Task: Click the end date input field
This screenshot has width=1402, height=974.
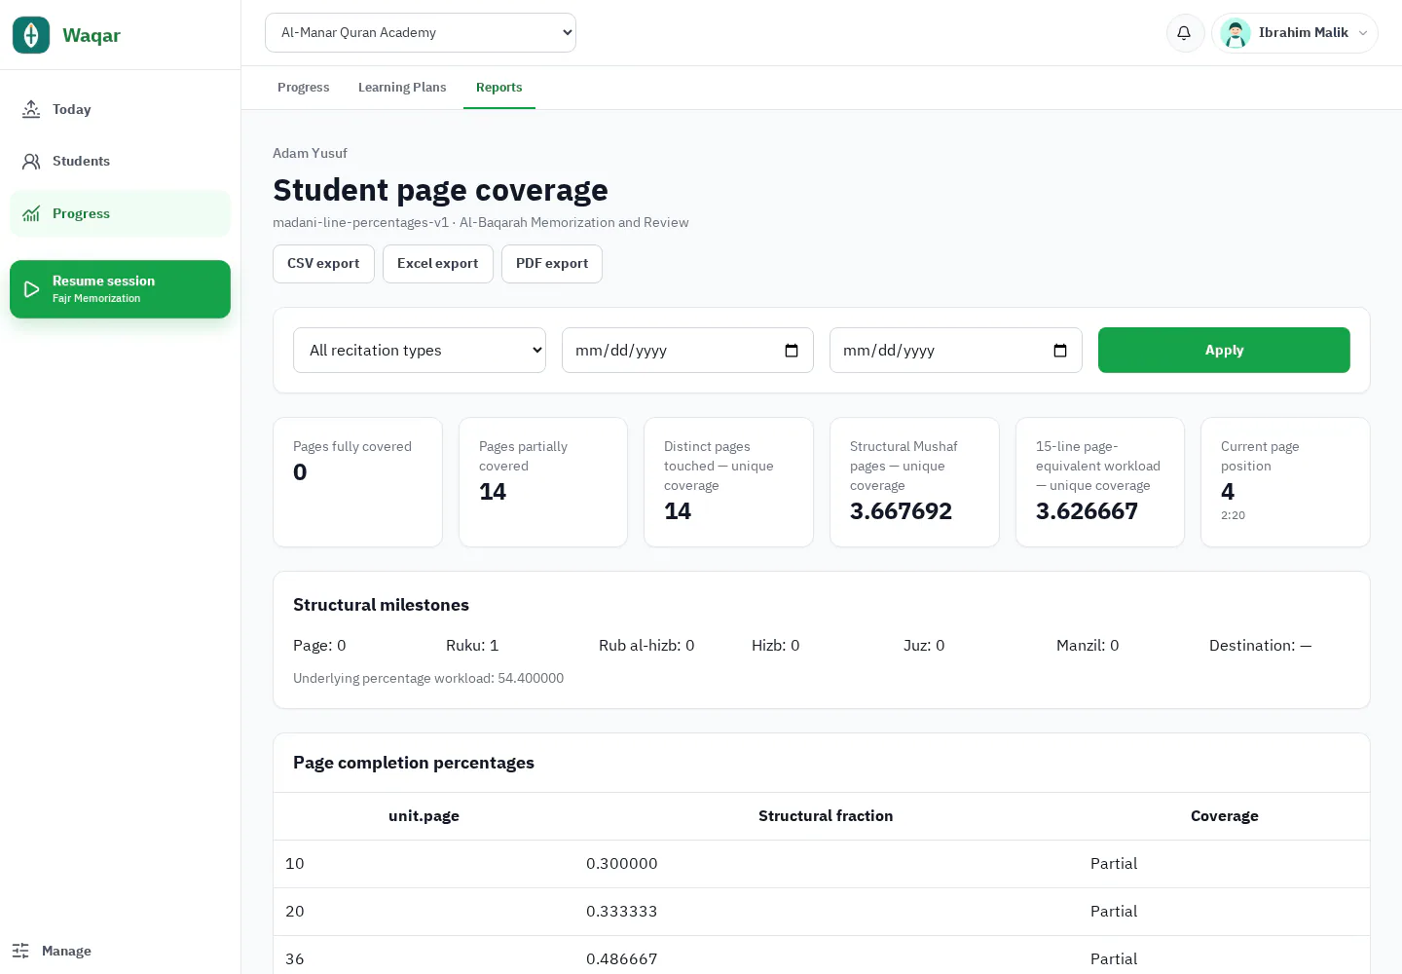Action: [x=956, y=350]
